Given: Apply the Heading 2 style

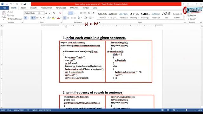Looking at the screenshot, I should [x=134, y=16].
